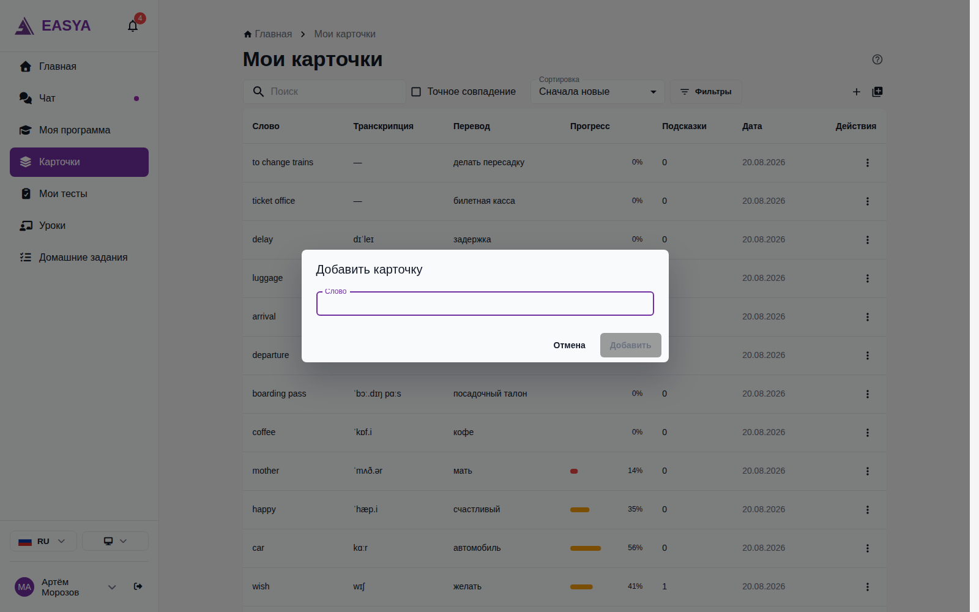Click home icon in breadcrumb
Screen dimensions: 979x612
[x=248, y=34]
